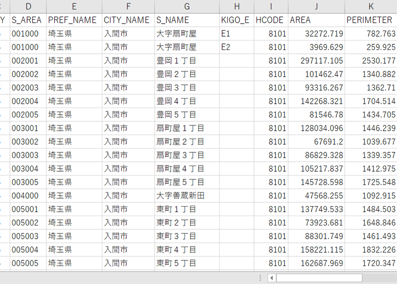This screenshot has width=397, height=284.
Task: Select S_AREA cell 004000
Action: [x=28, y=195]
